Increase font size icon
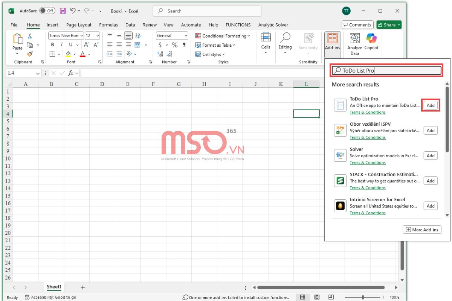Image resolution: width=452 pixels, height=301 pixels. pyautogui.click(x=87, y=45)
